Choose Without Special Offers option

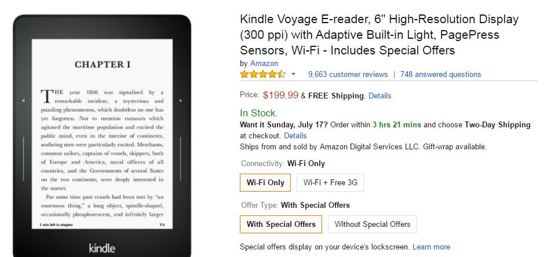[x=373, y=224]
